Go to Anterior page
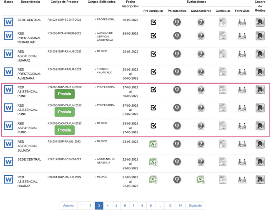The image size is (271, 212). (68, 206)
